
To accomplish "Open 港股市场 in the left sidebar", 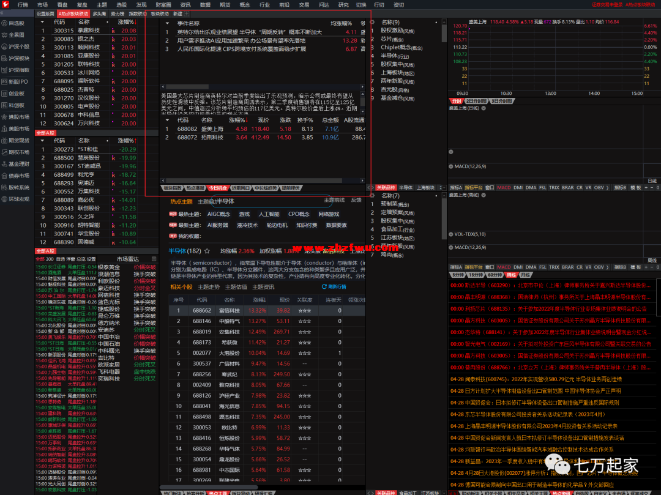I will (x=16, y=117).
